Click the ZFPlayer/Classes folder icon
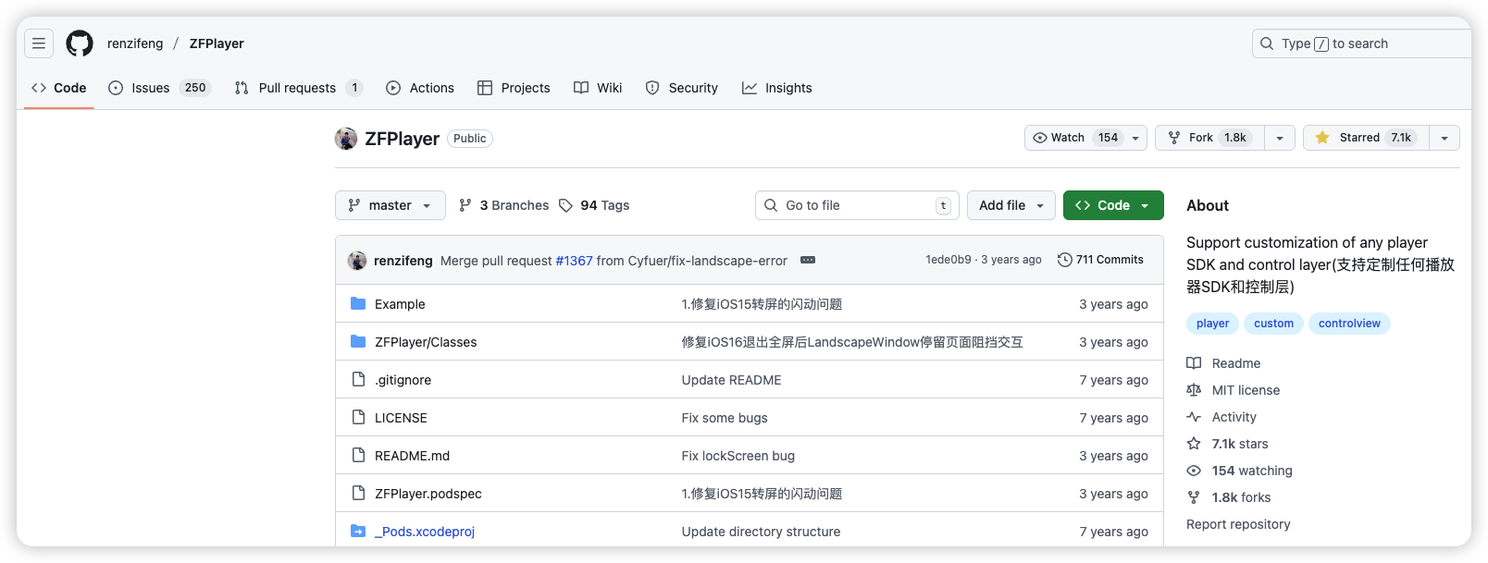Image resolution: width=1488 pixels, height=563 pixels. pyautogui.click(x=358, y=341)
